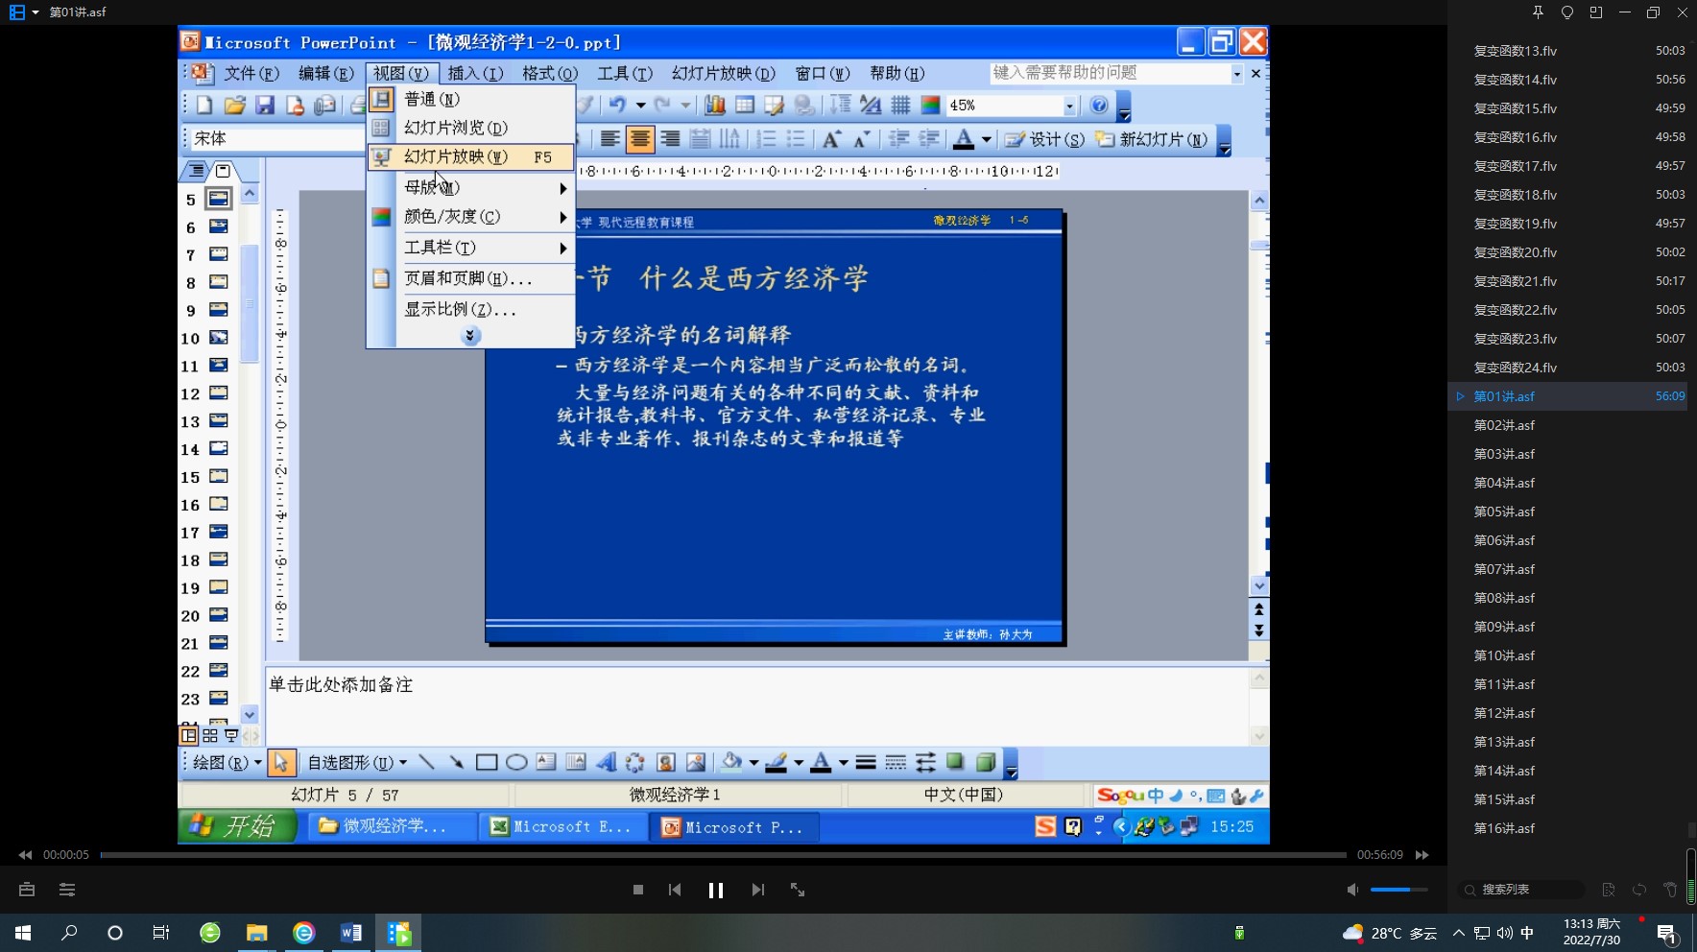This screenshot has width=1697, height=952.
Task: Expand the full View menu with chevron
Action: pos(470,336)
